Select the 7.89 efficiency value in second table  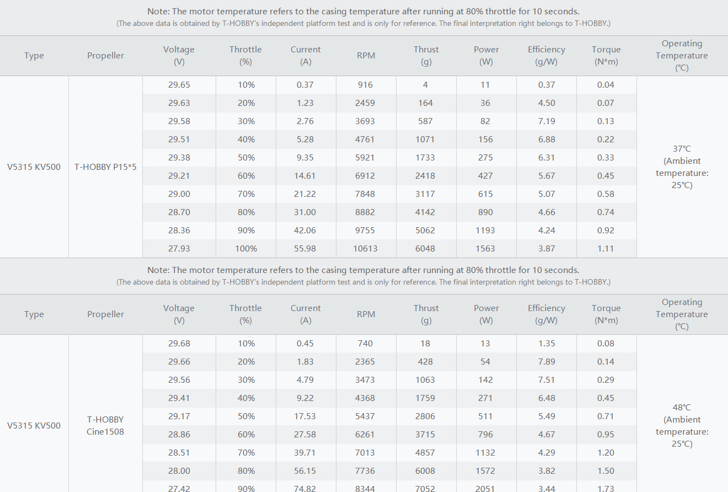[546, 362]
